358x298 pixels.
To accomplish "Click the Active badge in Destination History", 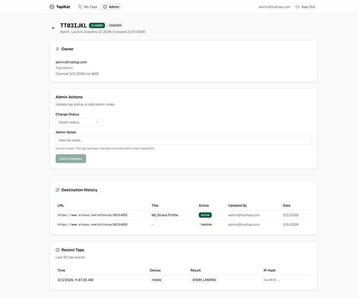I will pyautogui.click(x=205, y=215).
